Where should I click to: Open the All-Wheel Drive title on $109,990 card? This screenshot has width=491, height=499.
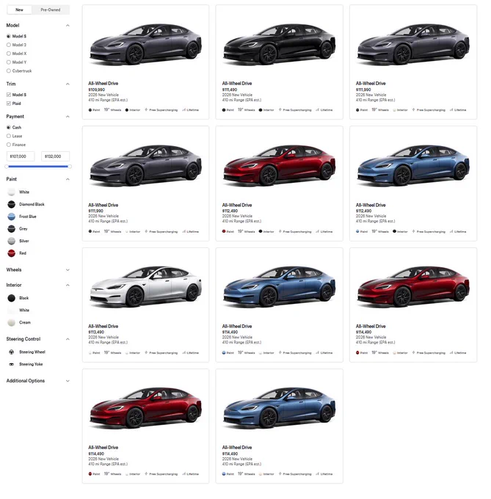point(103,84)
